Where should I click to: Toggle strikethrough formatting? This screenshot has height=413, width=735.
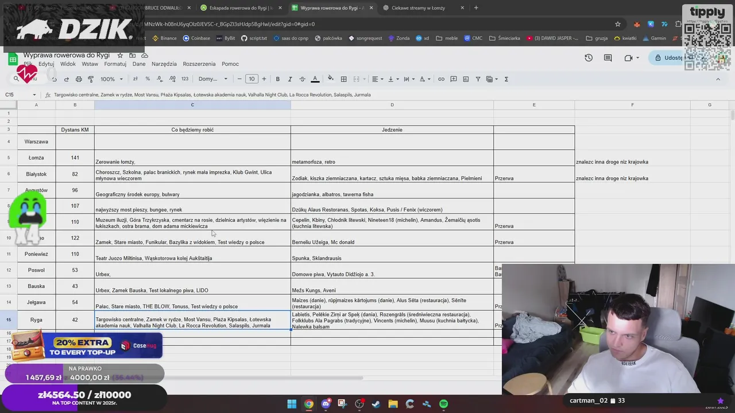302,79
